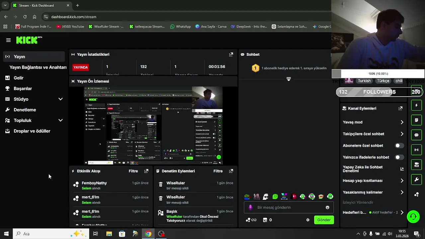Select the white ghost sunglasses emote
This screenshot has height=239, width=425.
tap(266, 197)
